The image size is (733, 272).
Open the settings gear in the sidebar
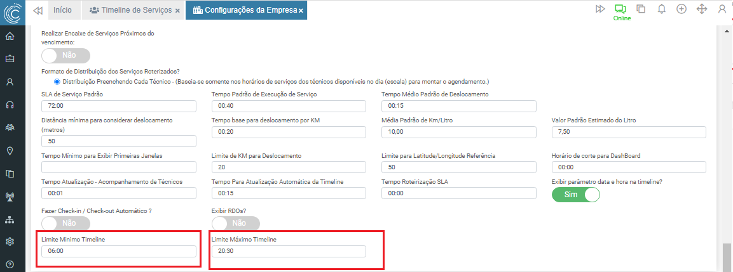click(10, 242)
